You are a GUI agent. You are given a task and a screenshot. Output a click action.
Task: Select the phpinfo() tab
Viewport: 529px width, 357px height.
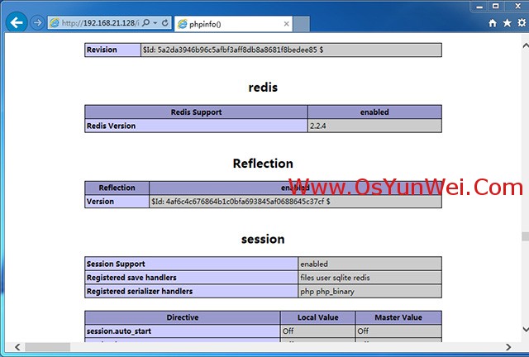[233, 24]
